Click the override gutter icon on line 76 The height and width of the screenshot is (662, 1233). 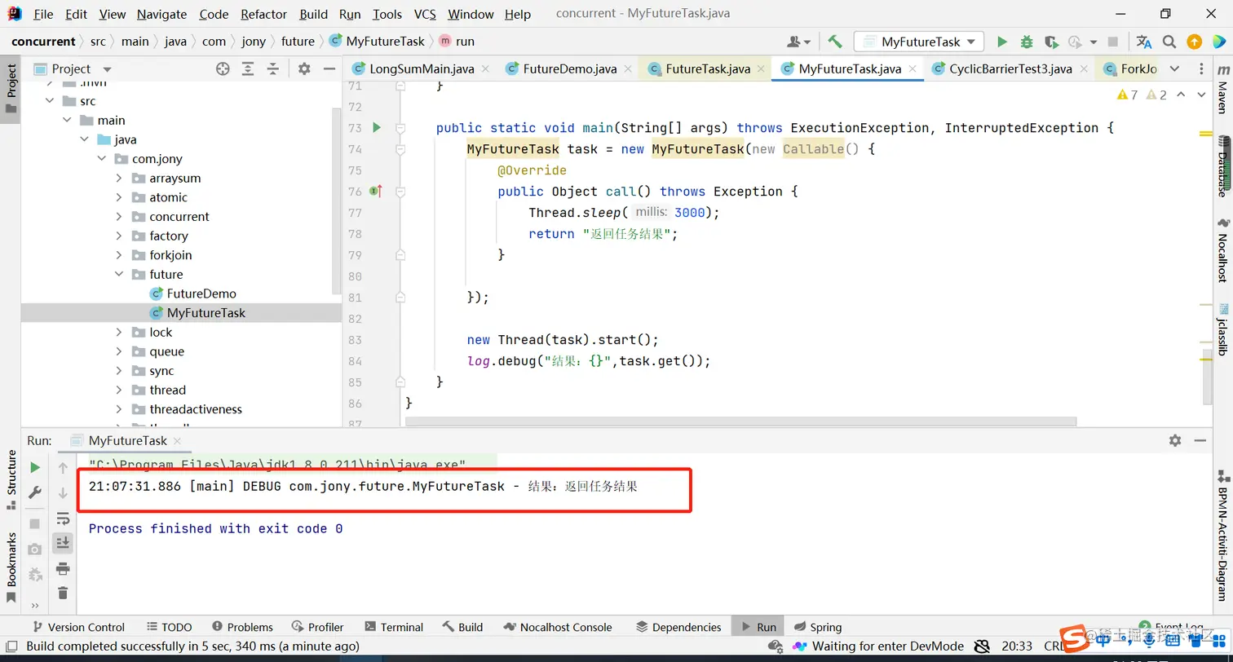point(376,192)
